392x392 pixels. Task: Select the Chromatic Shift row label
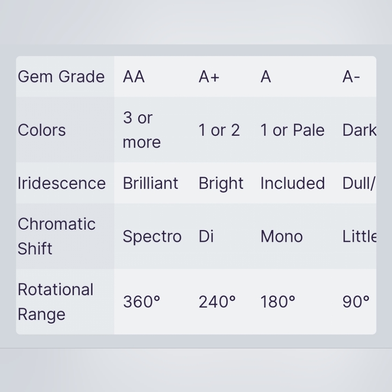pyautogui.click(x=56, y=236)
